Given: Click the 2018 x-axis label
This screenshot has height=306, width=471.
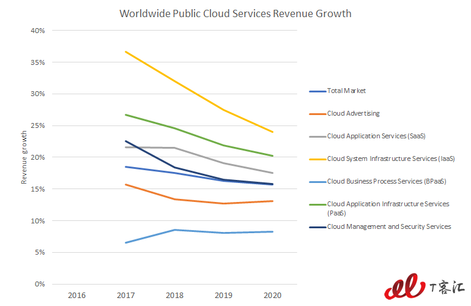Looking at the screenshot, I should pyautogui.click(x=174, y=296).
